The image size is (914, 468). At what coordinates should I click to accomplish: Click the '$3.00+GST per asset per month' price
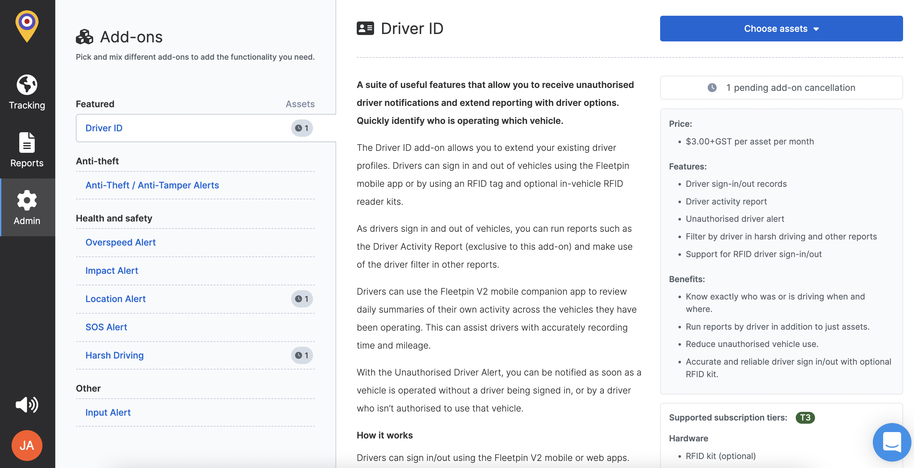point(750,141)
